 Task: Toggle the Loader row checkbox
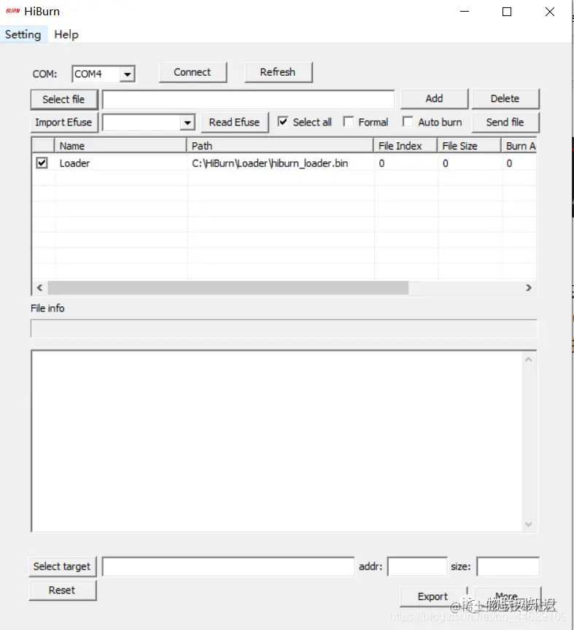point(42,163)
